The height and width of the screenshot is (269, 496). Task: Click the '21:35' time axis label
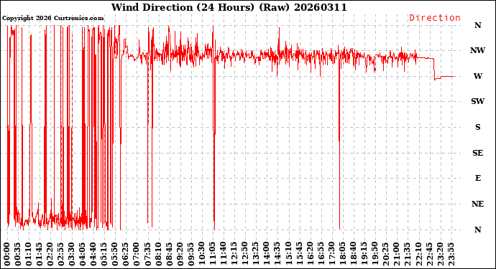pos(407,255)
